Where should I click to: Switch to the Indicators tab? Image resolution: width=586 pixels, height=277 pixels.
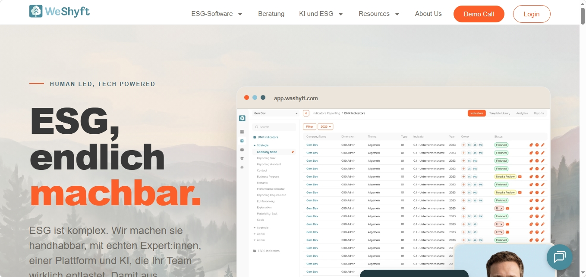coord(477,113)
